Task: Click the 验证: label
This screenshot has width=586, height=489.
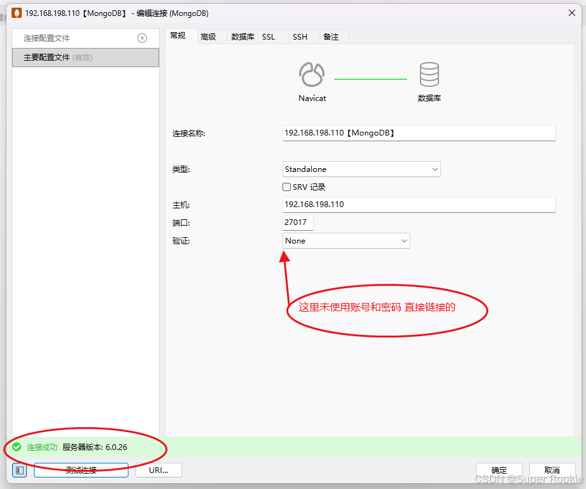Action: coord(181,241)
